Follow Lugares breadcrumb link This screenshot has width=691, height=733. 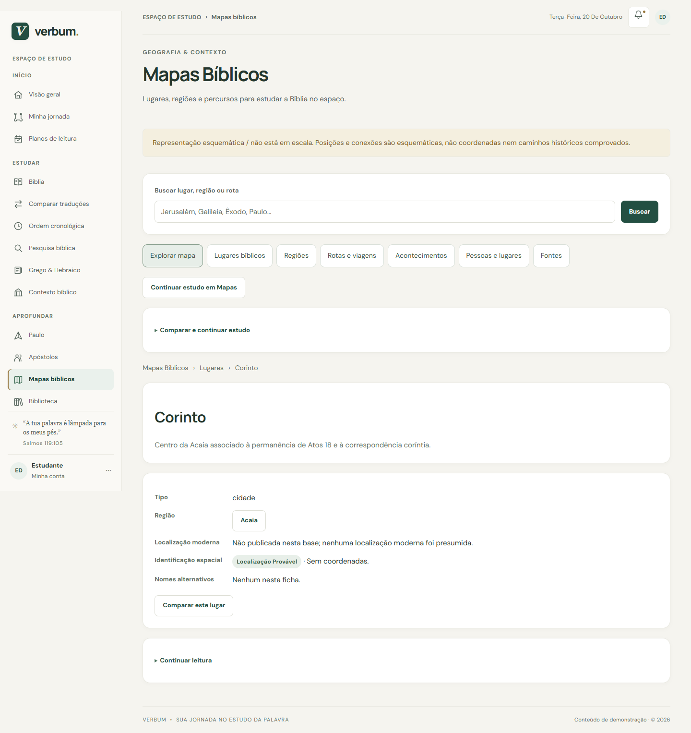coord(212,368)
